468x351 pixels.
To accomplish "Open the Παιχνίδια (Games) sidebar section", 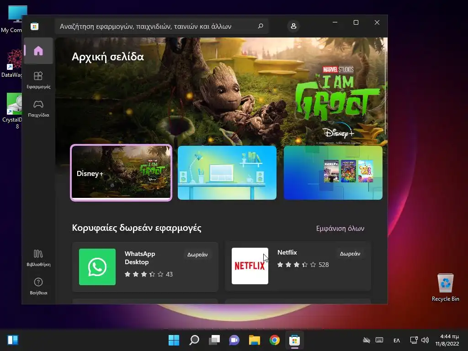I will (x=38, y=108).
